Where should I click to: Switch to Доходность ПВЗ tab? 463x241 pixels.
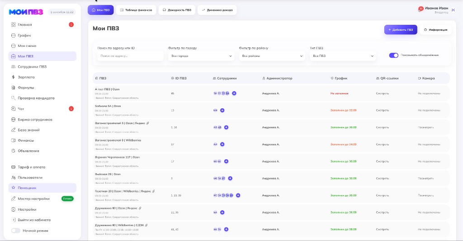177,10
